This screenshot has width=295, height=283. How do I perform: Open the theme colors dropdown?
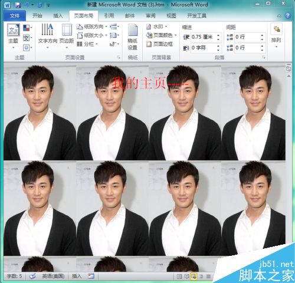(x=28, y=28)
